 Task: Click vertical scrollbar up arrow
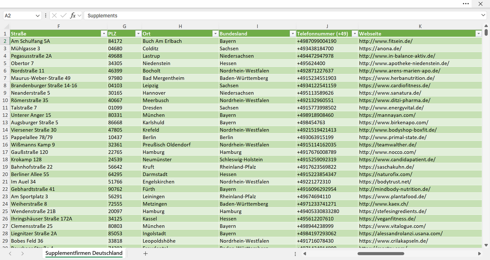point(486,26)
